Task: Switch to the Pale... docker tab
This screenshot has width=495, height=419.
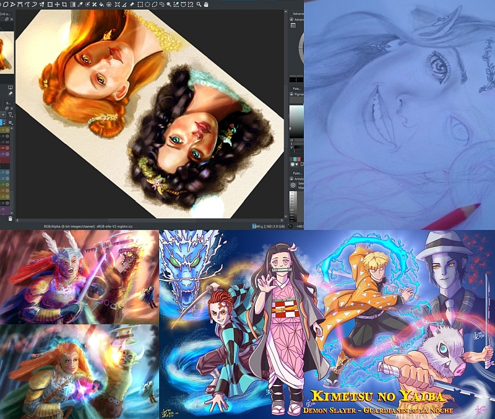Action: (297, 89)
